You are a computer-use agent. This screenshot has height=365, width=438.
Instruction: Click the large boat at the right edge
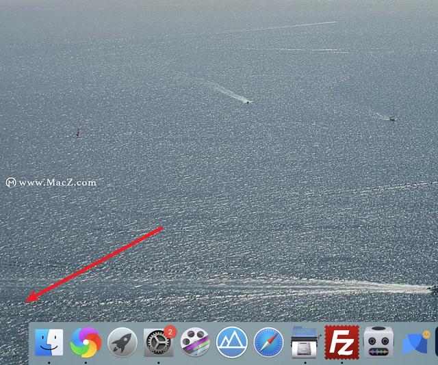pos(434,290)
